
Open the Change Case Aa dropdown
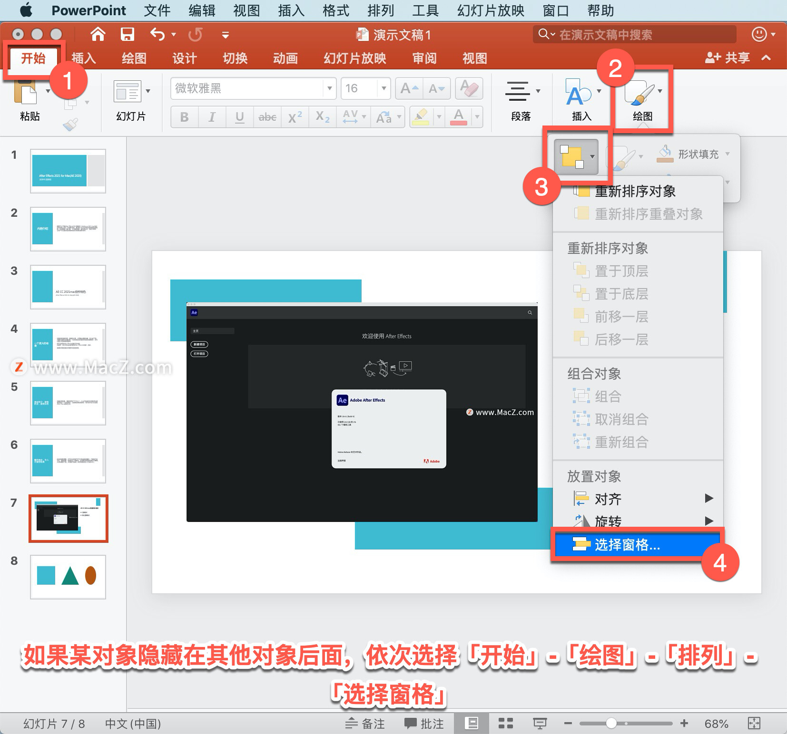(388, 117)
